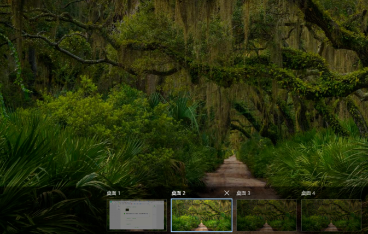The width and height of the screenshot is (368, 234).
Task: Open the 桌面 3 desktop thumbnail
Action: [266, 215]
